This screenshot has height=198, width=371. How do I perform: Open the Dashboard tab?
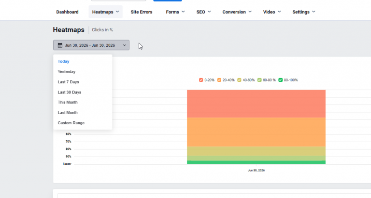(67, 12)
